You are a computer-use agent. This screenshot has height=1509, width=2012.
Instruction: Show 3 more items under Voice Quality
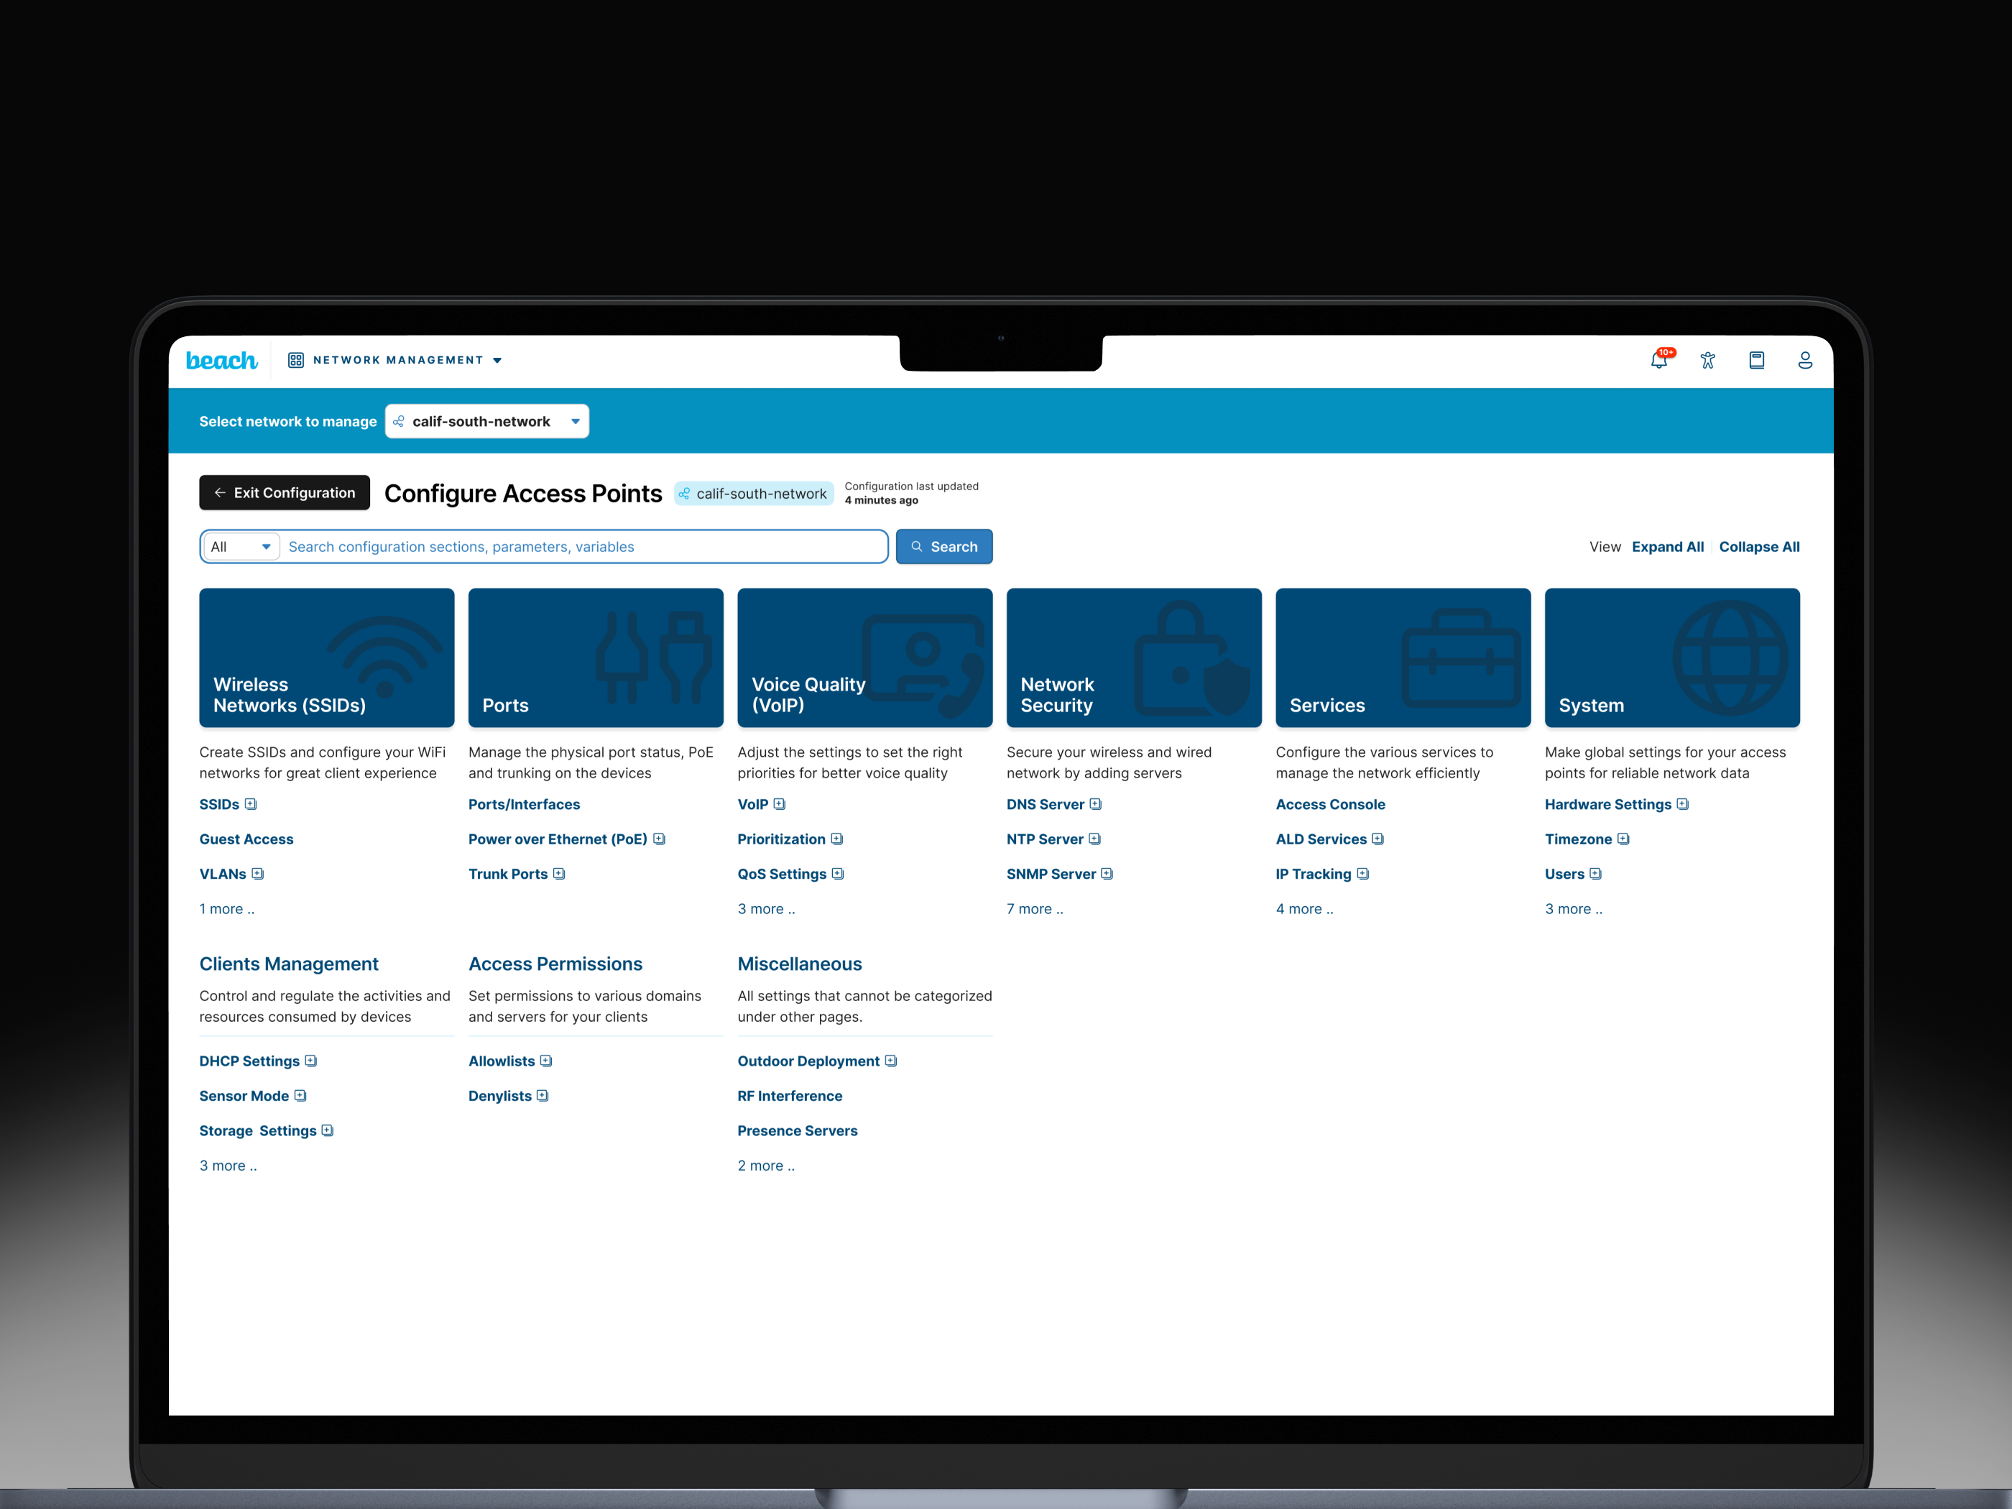point(766,908)
